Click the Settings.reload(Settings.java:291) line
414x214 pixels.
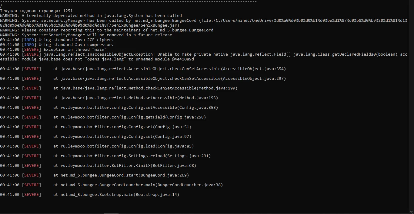105,156
